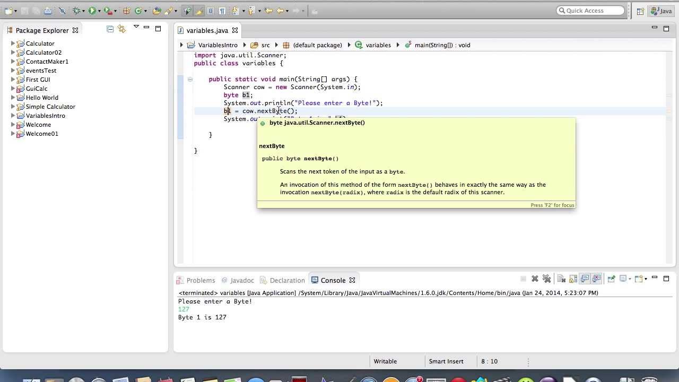Open the Declaration tab

tap(287, 280)
